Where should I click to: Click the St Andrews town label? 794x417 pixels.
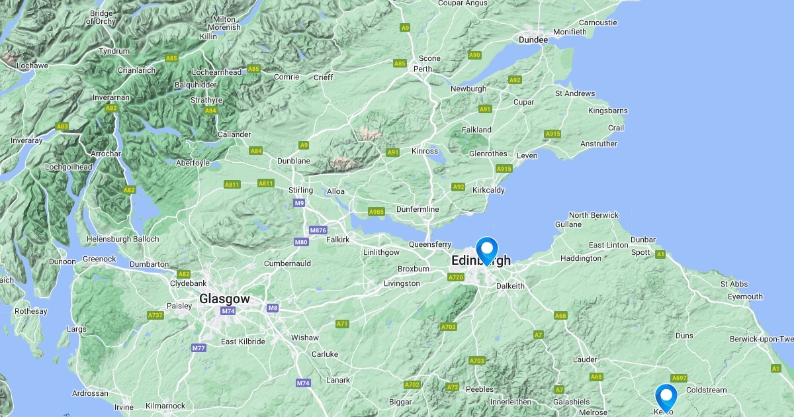coord(575,93)
